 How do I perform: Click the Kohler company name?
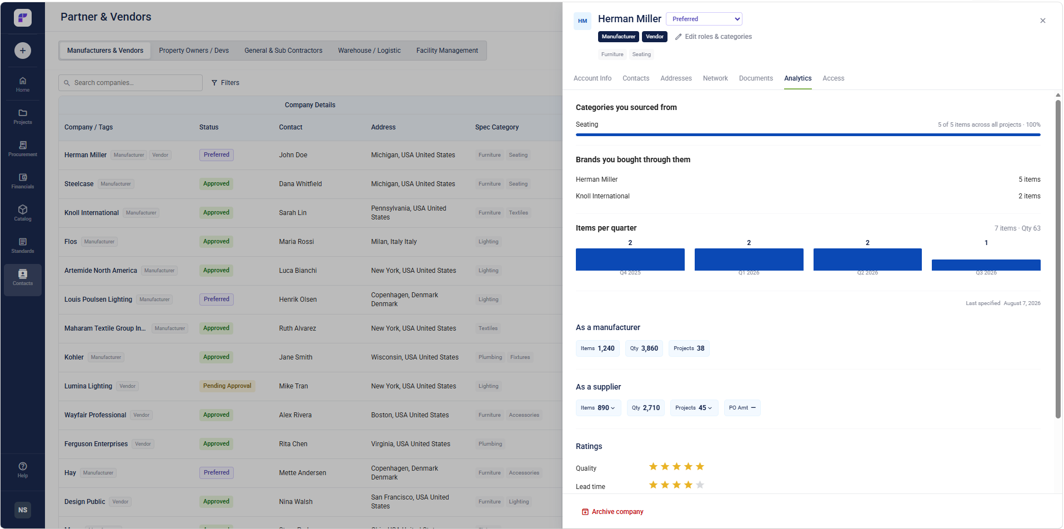click(74, 357)
